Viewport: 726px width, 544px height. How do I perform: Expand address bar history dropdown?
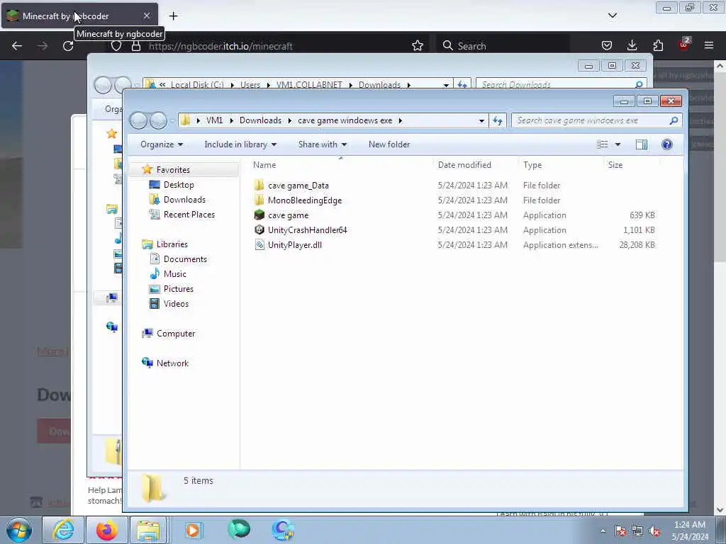tap(481, 120)
